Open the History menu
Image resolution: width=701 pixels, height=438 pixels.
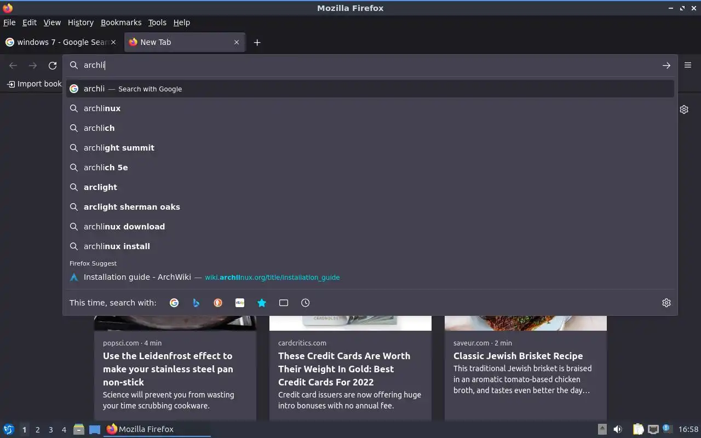[81, 22]
